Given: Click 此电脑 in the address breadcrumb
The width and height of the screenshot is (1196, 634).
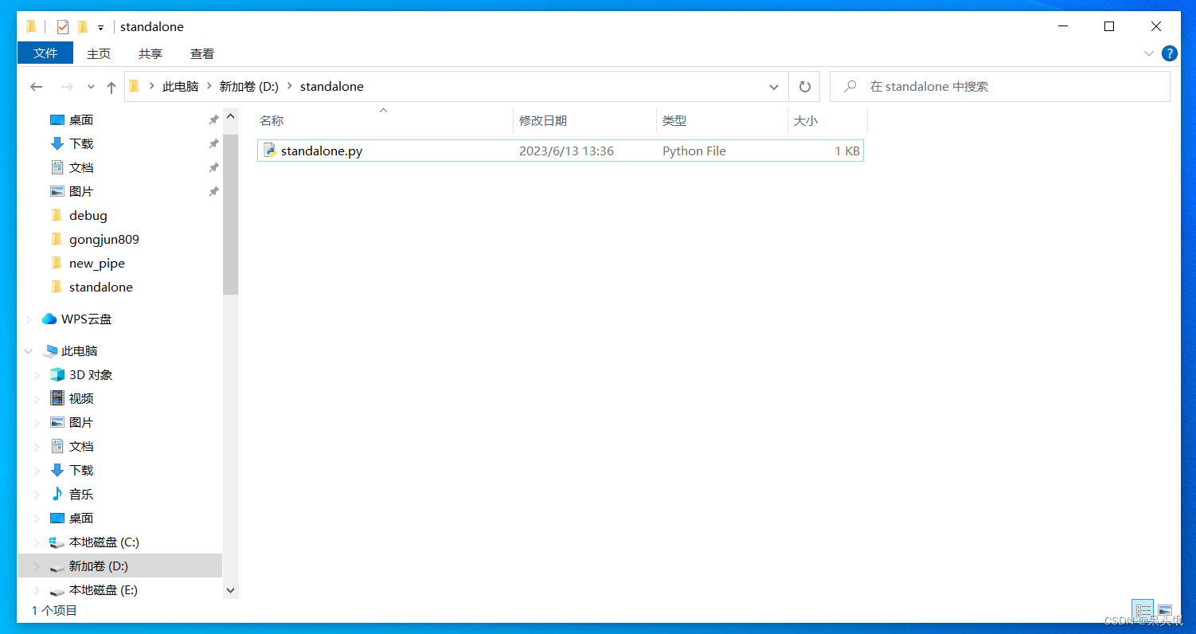Looking at the screenshot, I should 180,87.
